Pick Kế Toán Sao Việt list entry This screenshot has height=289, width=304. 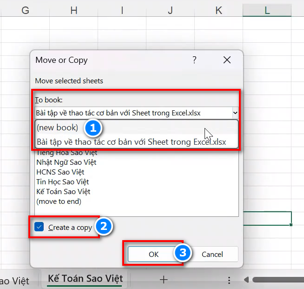pos(63,192)
